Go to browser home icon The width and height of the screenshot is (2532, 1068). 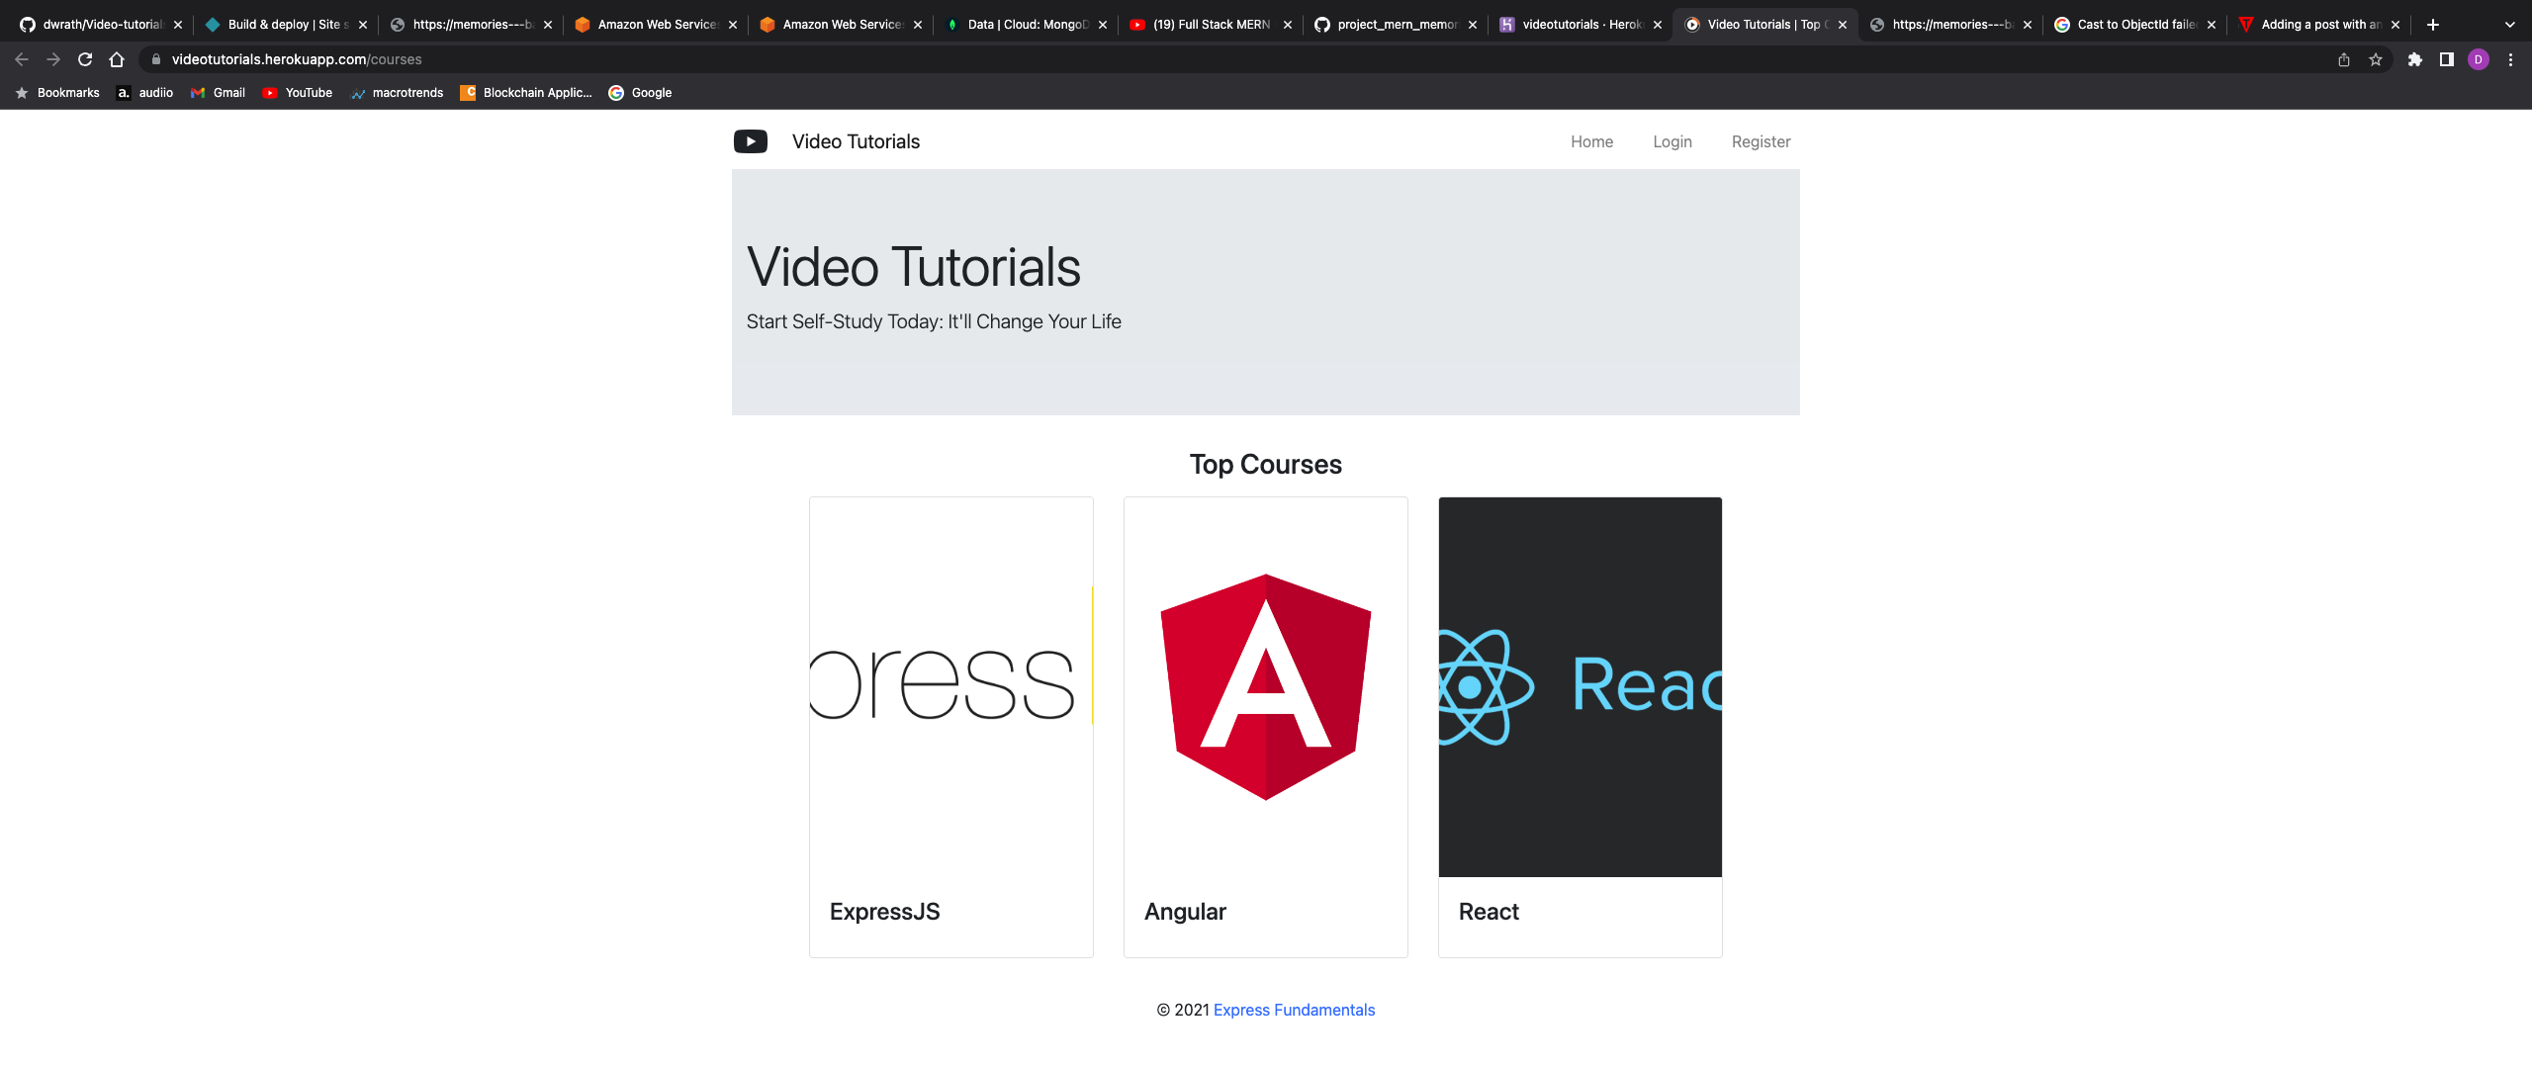coord(117,59)
